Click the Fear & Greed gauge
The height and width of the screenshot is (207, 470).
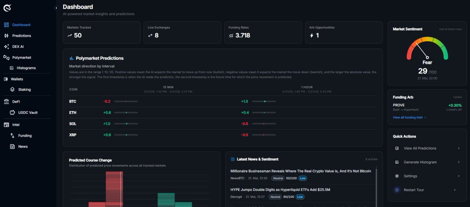pyautogui.click(x=427, y=48)
